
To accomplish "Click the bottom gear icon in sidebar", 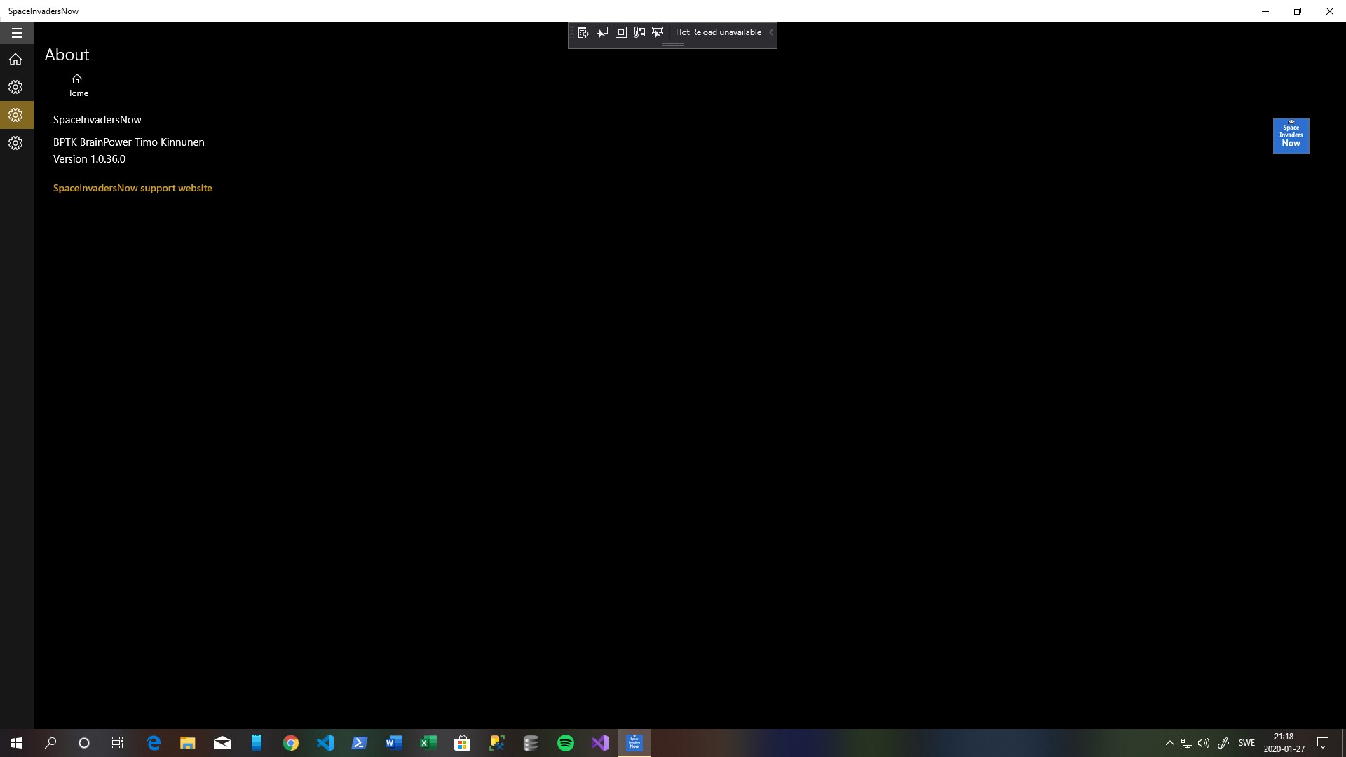I will [x=15, y=143].
